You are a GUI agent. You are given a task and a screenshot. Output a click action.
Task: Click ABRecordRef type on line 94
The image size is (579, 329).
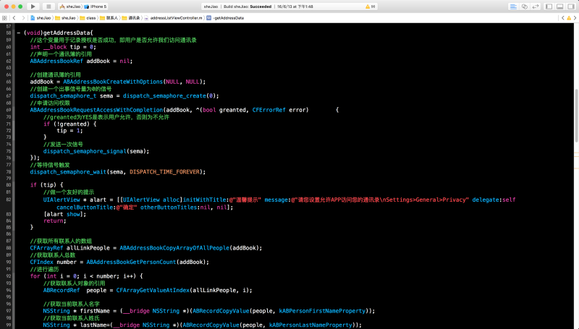coord(62,290)
